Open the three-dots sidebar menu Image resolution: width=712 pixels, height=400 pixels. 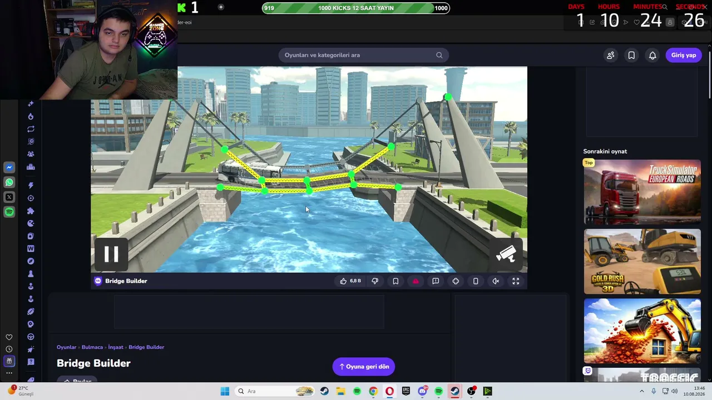9,373
